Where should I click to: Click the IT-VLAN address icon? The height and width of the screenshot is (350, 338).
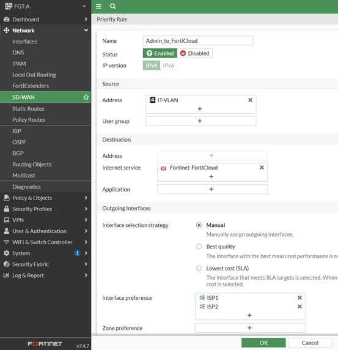(152, 100)
